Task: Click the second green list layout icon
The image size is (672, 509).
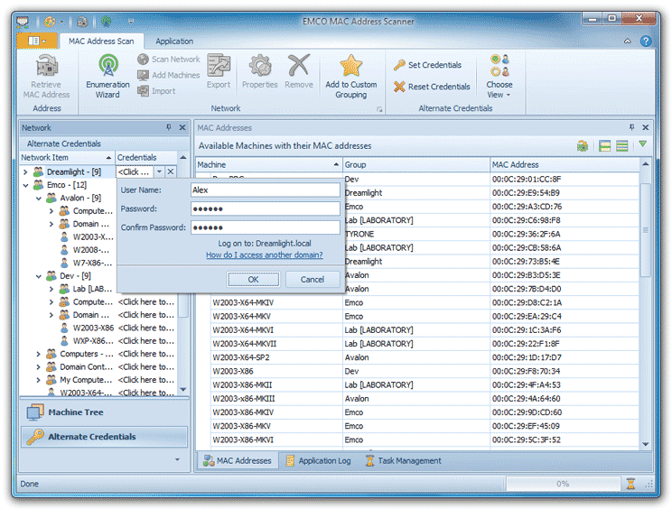Action: point(621,146)
